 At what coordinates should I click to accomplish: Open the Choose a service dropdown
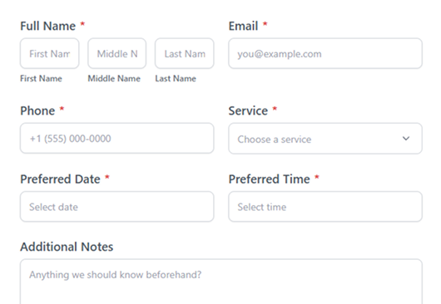point(325,139)
